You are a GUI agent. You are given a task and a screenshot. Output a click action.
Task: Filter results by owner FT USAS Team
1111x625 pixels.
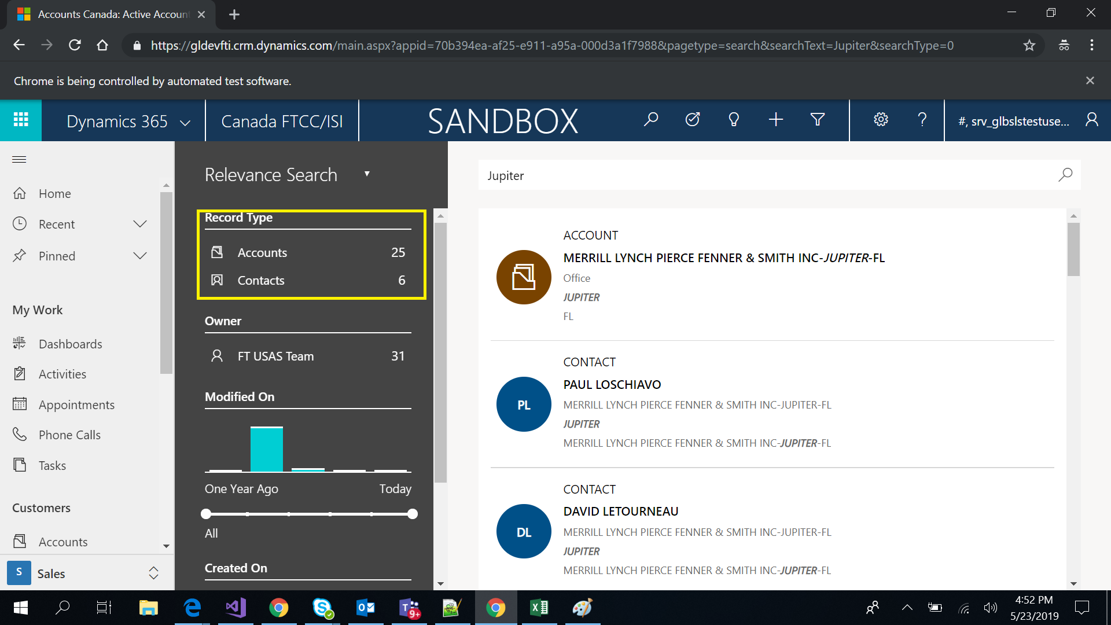(x=275, y=356)
